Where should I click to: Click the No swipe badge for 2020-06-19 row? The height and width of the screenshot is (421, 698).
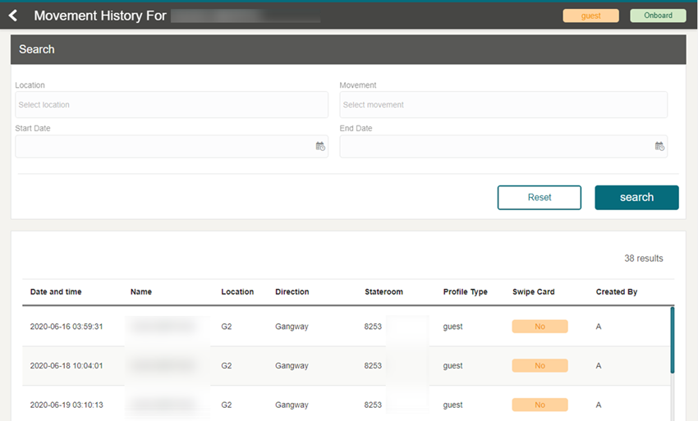coord(540,405)
